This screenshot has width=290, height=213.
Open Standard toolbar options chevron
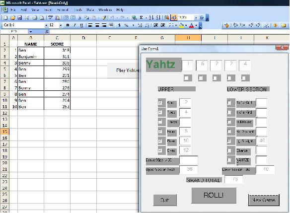point(208,18)
